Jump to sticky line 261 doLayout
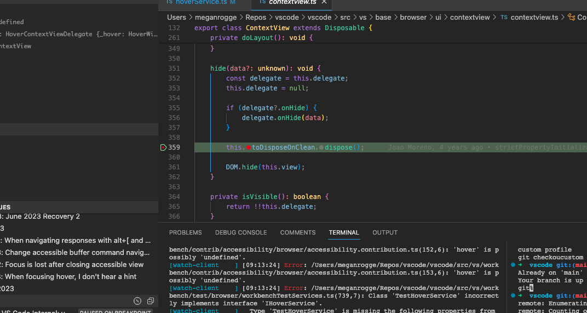The image size is (587, 313). click(261, 38)
